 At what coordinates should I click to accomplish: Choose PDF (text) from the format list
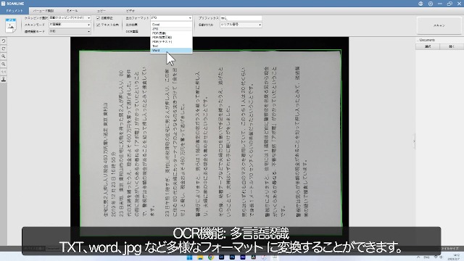coord(171,42)
